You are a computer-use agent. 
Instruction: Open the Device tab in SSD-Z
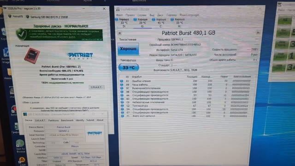29,120
